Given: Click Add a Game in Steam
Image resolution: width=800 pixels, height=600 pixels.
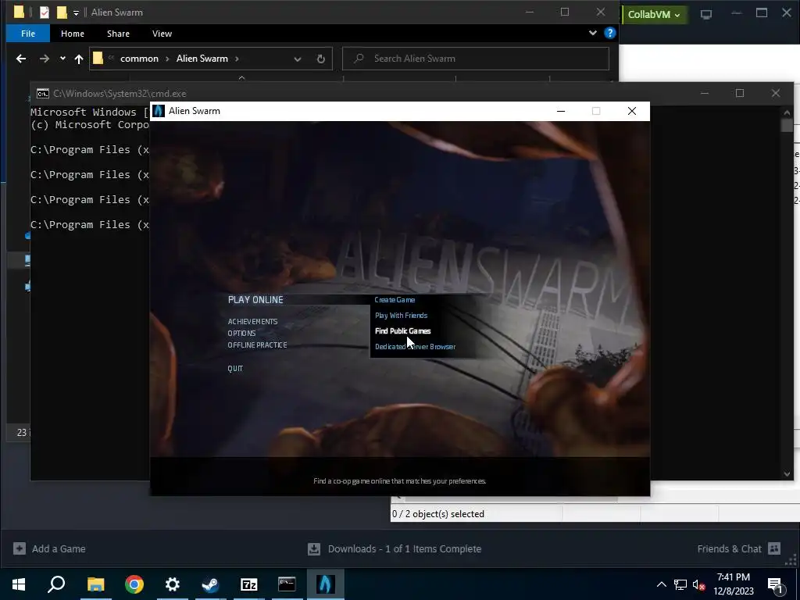Looking at the screenshot, I should coord(58,549).
